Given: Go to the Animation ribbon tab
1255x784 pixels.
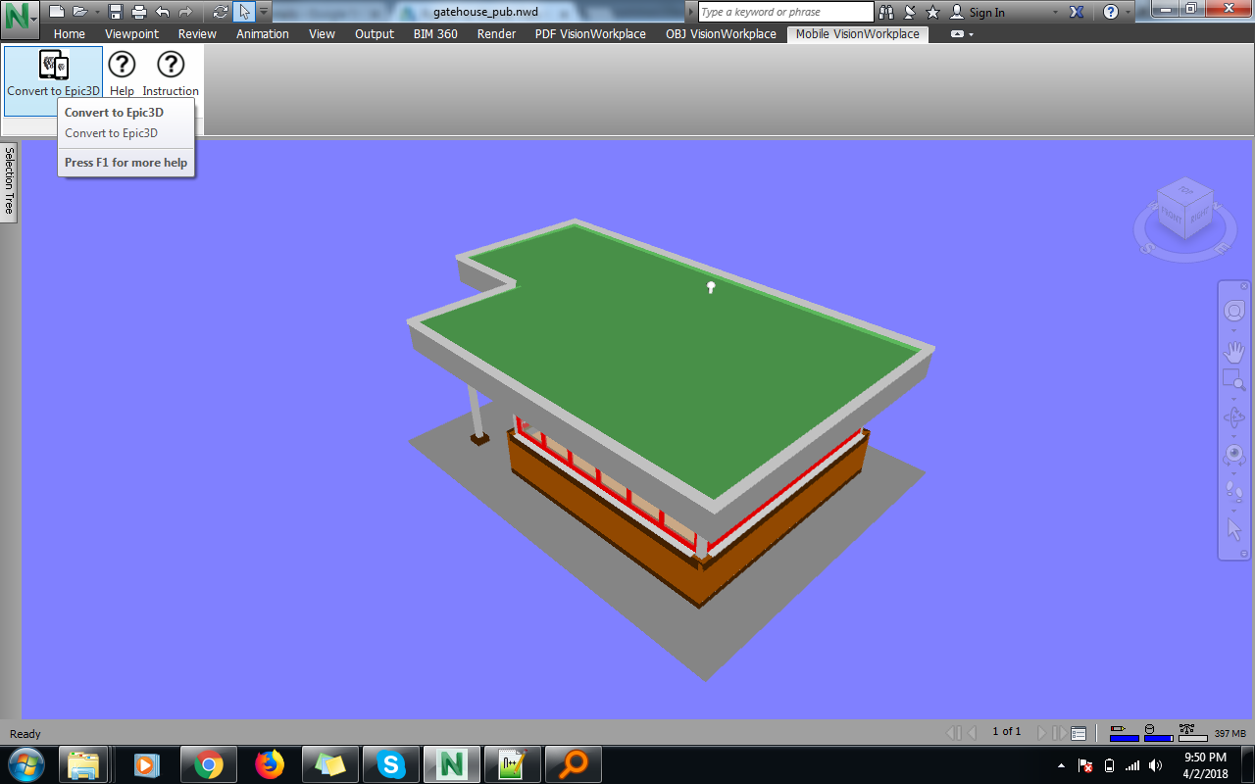Looking at the screenshot, I should (263, 33).
